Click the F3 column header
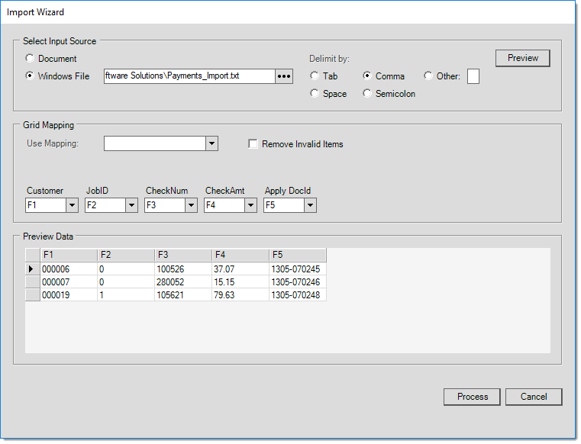The width and height of the screenshot is (581, 444). tap(183, 255)
